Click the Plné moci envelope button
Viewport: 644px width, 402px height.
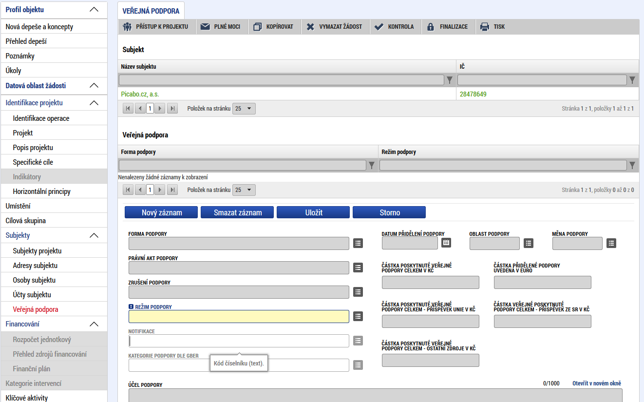click(x=221, y=27)
